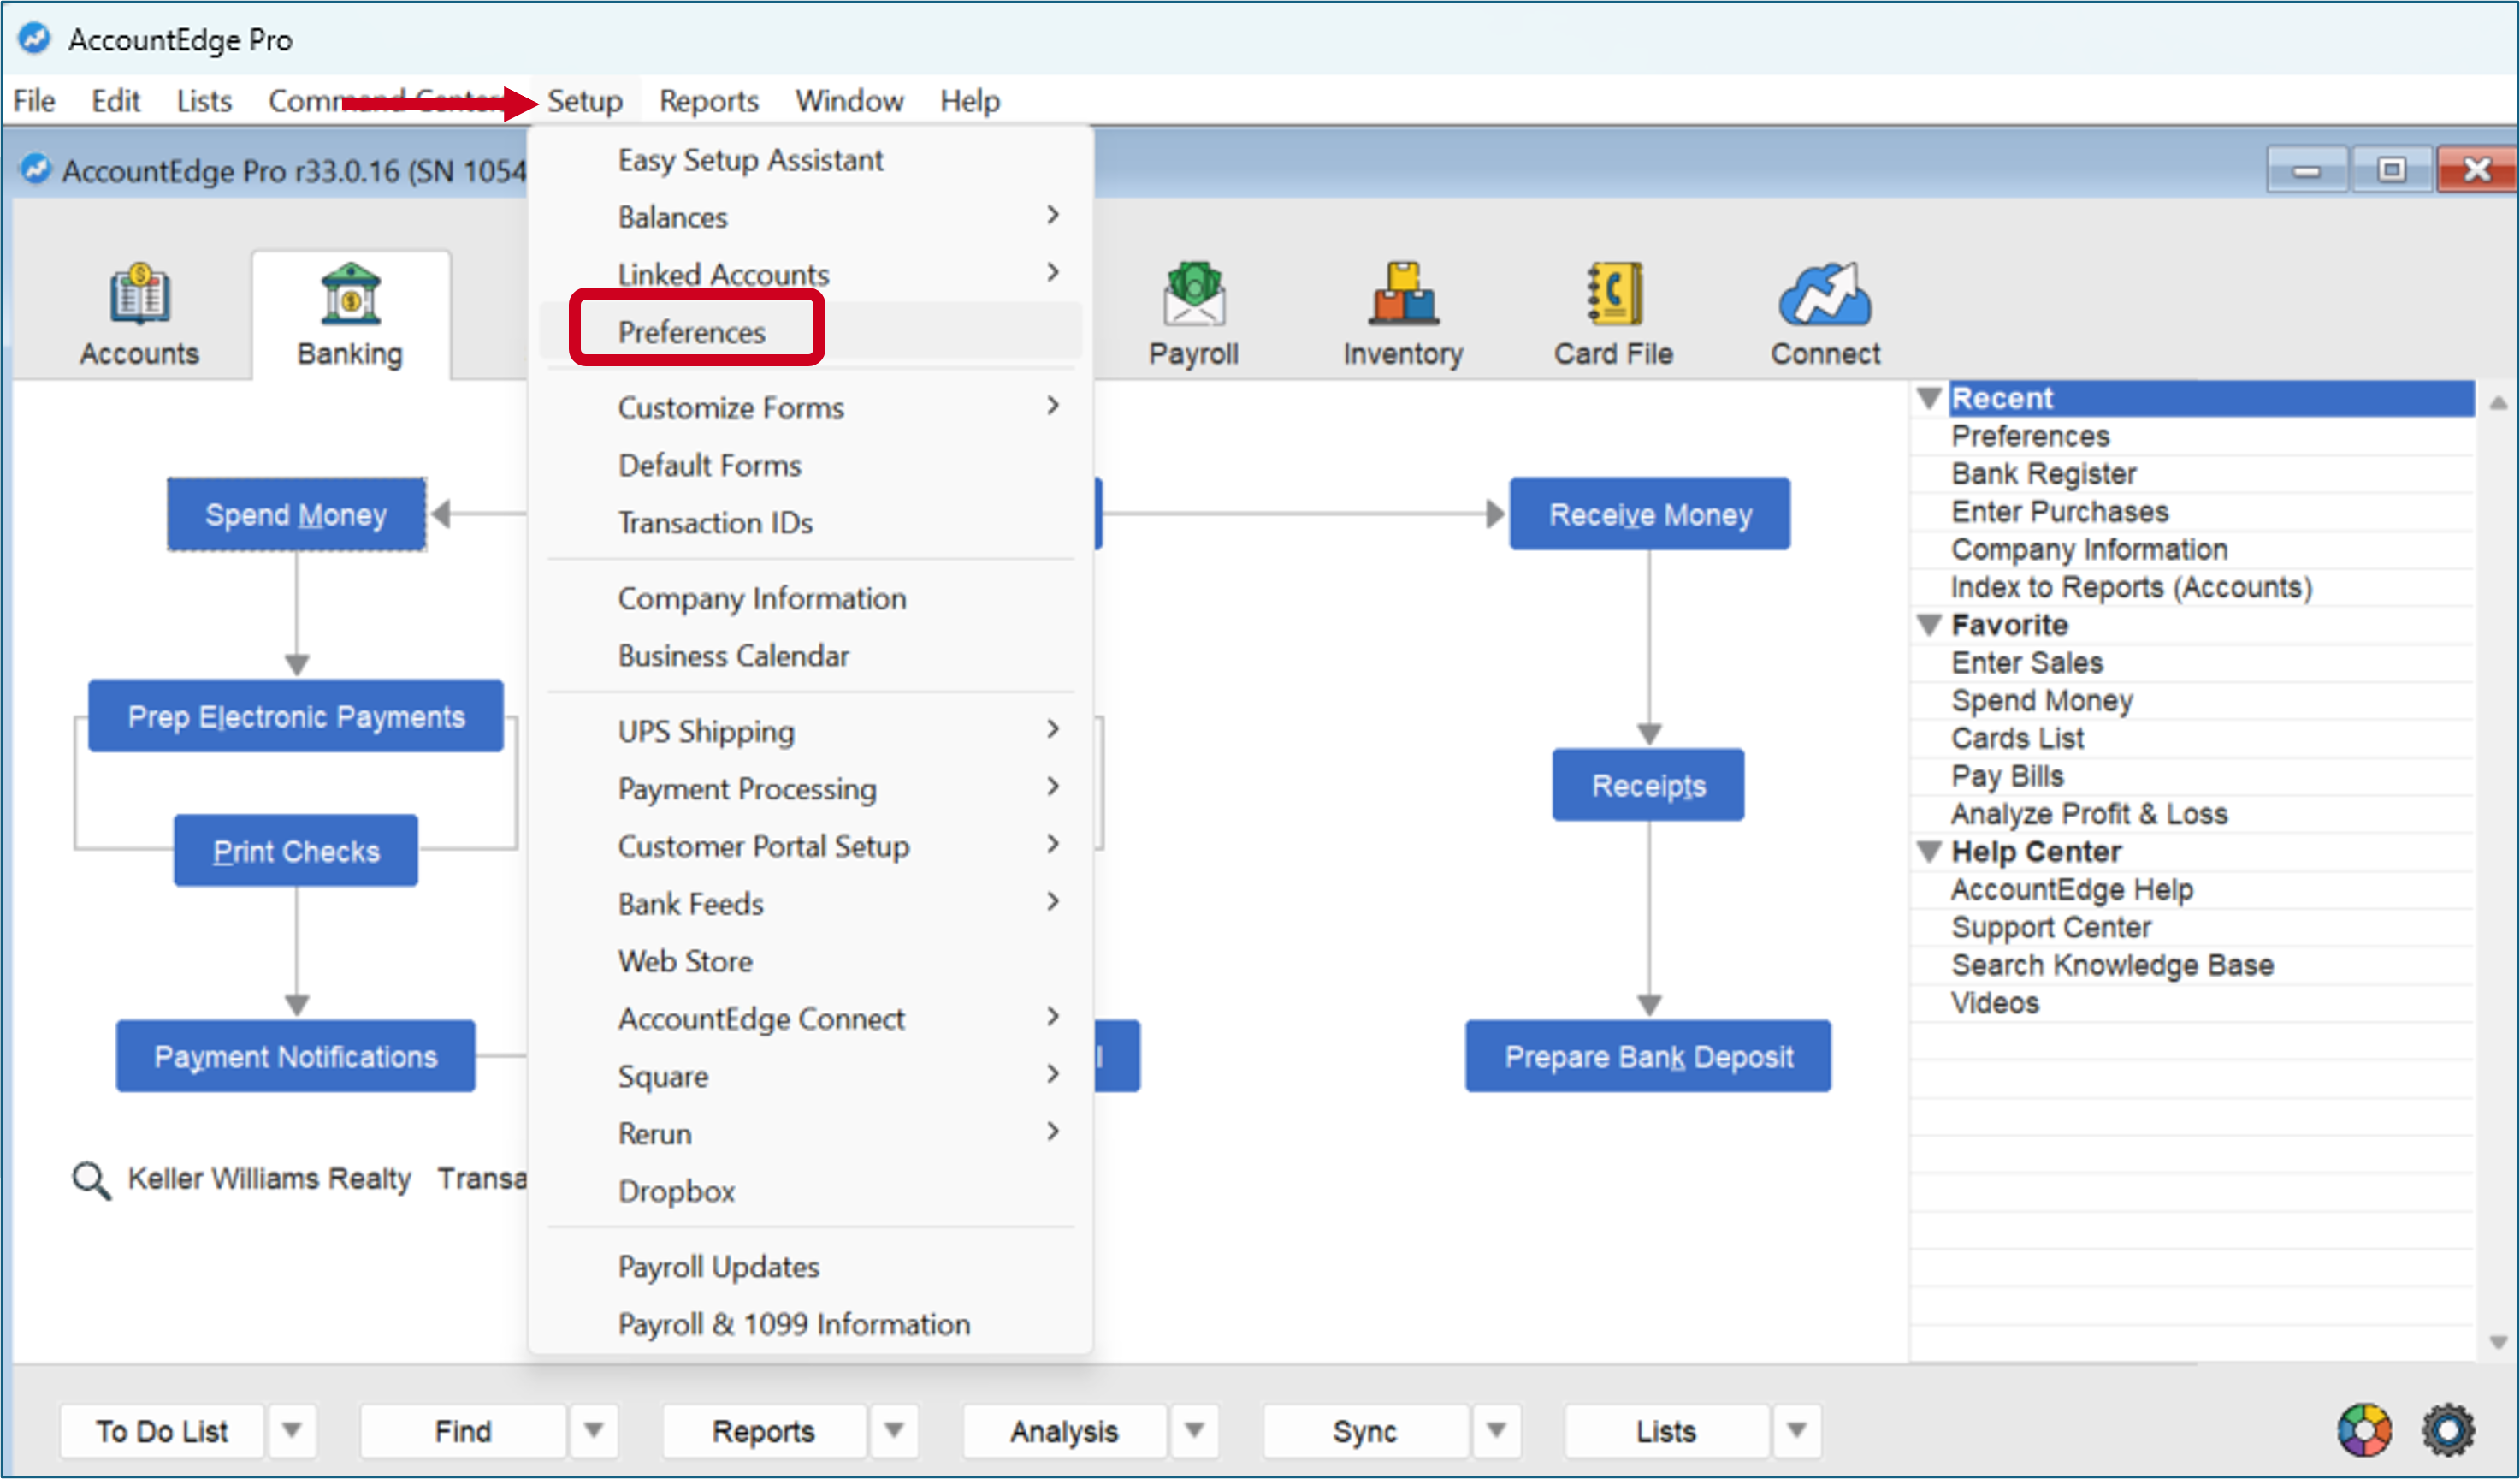
Task: Click the Print Checks button
Action: pyautogui.click(x=296, y=852)
